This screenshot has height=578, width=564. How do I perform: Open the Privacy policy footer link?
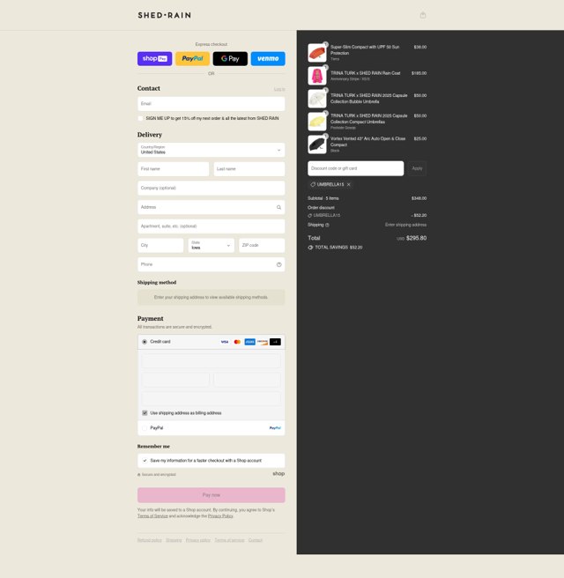[x=198, y=540]
